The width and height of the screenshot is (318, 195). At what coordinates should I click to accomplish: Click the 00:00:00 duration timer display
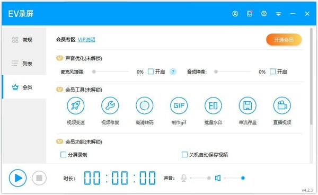pyautogui.click(x=120, y=178)
